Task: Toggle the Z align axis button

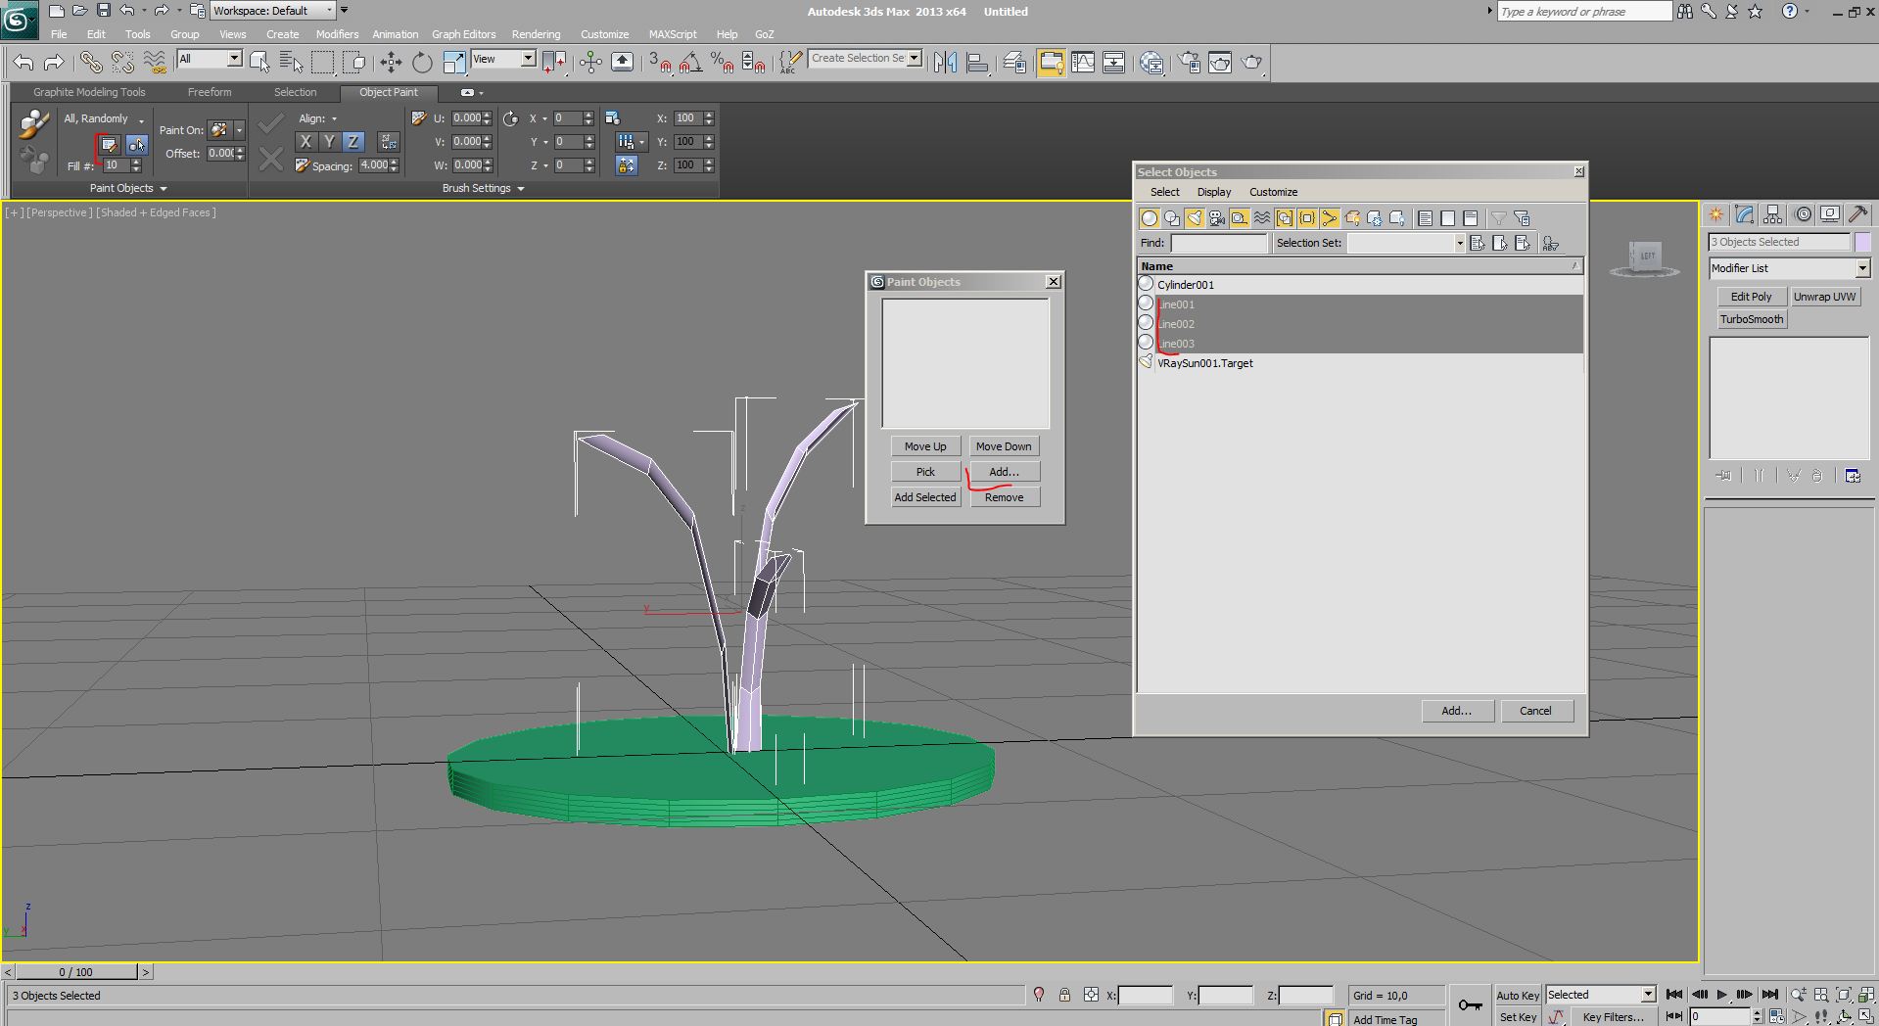Action: point(353,142)
